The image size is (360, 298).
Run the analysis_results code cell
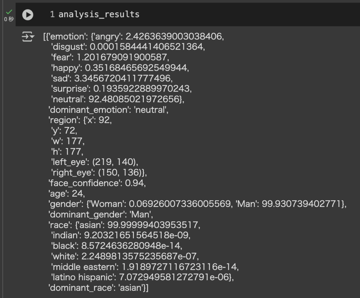pyautogui.click(x=27, y=14)
